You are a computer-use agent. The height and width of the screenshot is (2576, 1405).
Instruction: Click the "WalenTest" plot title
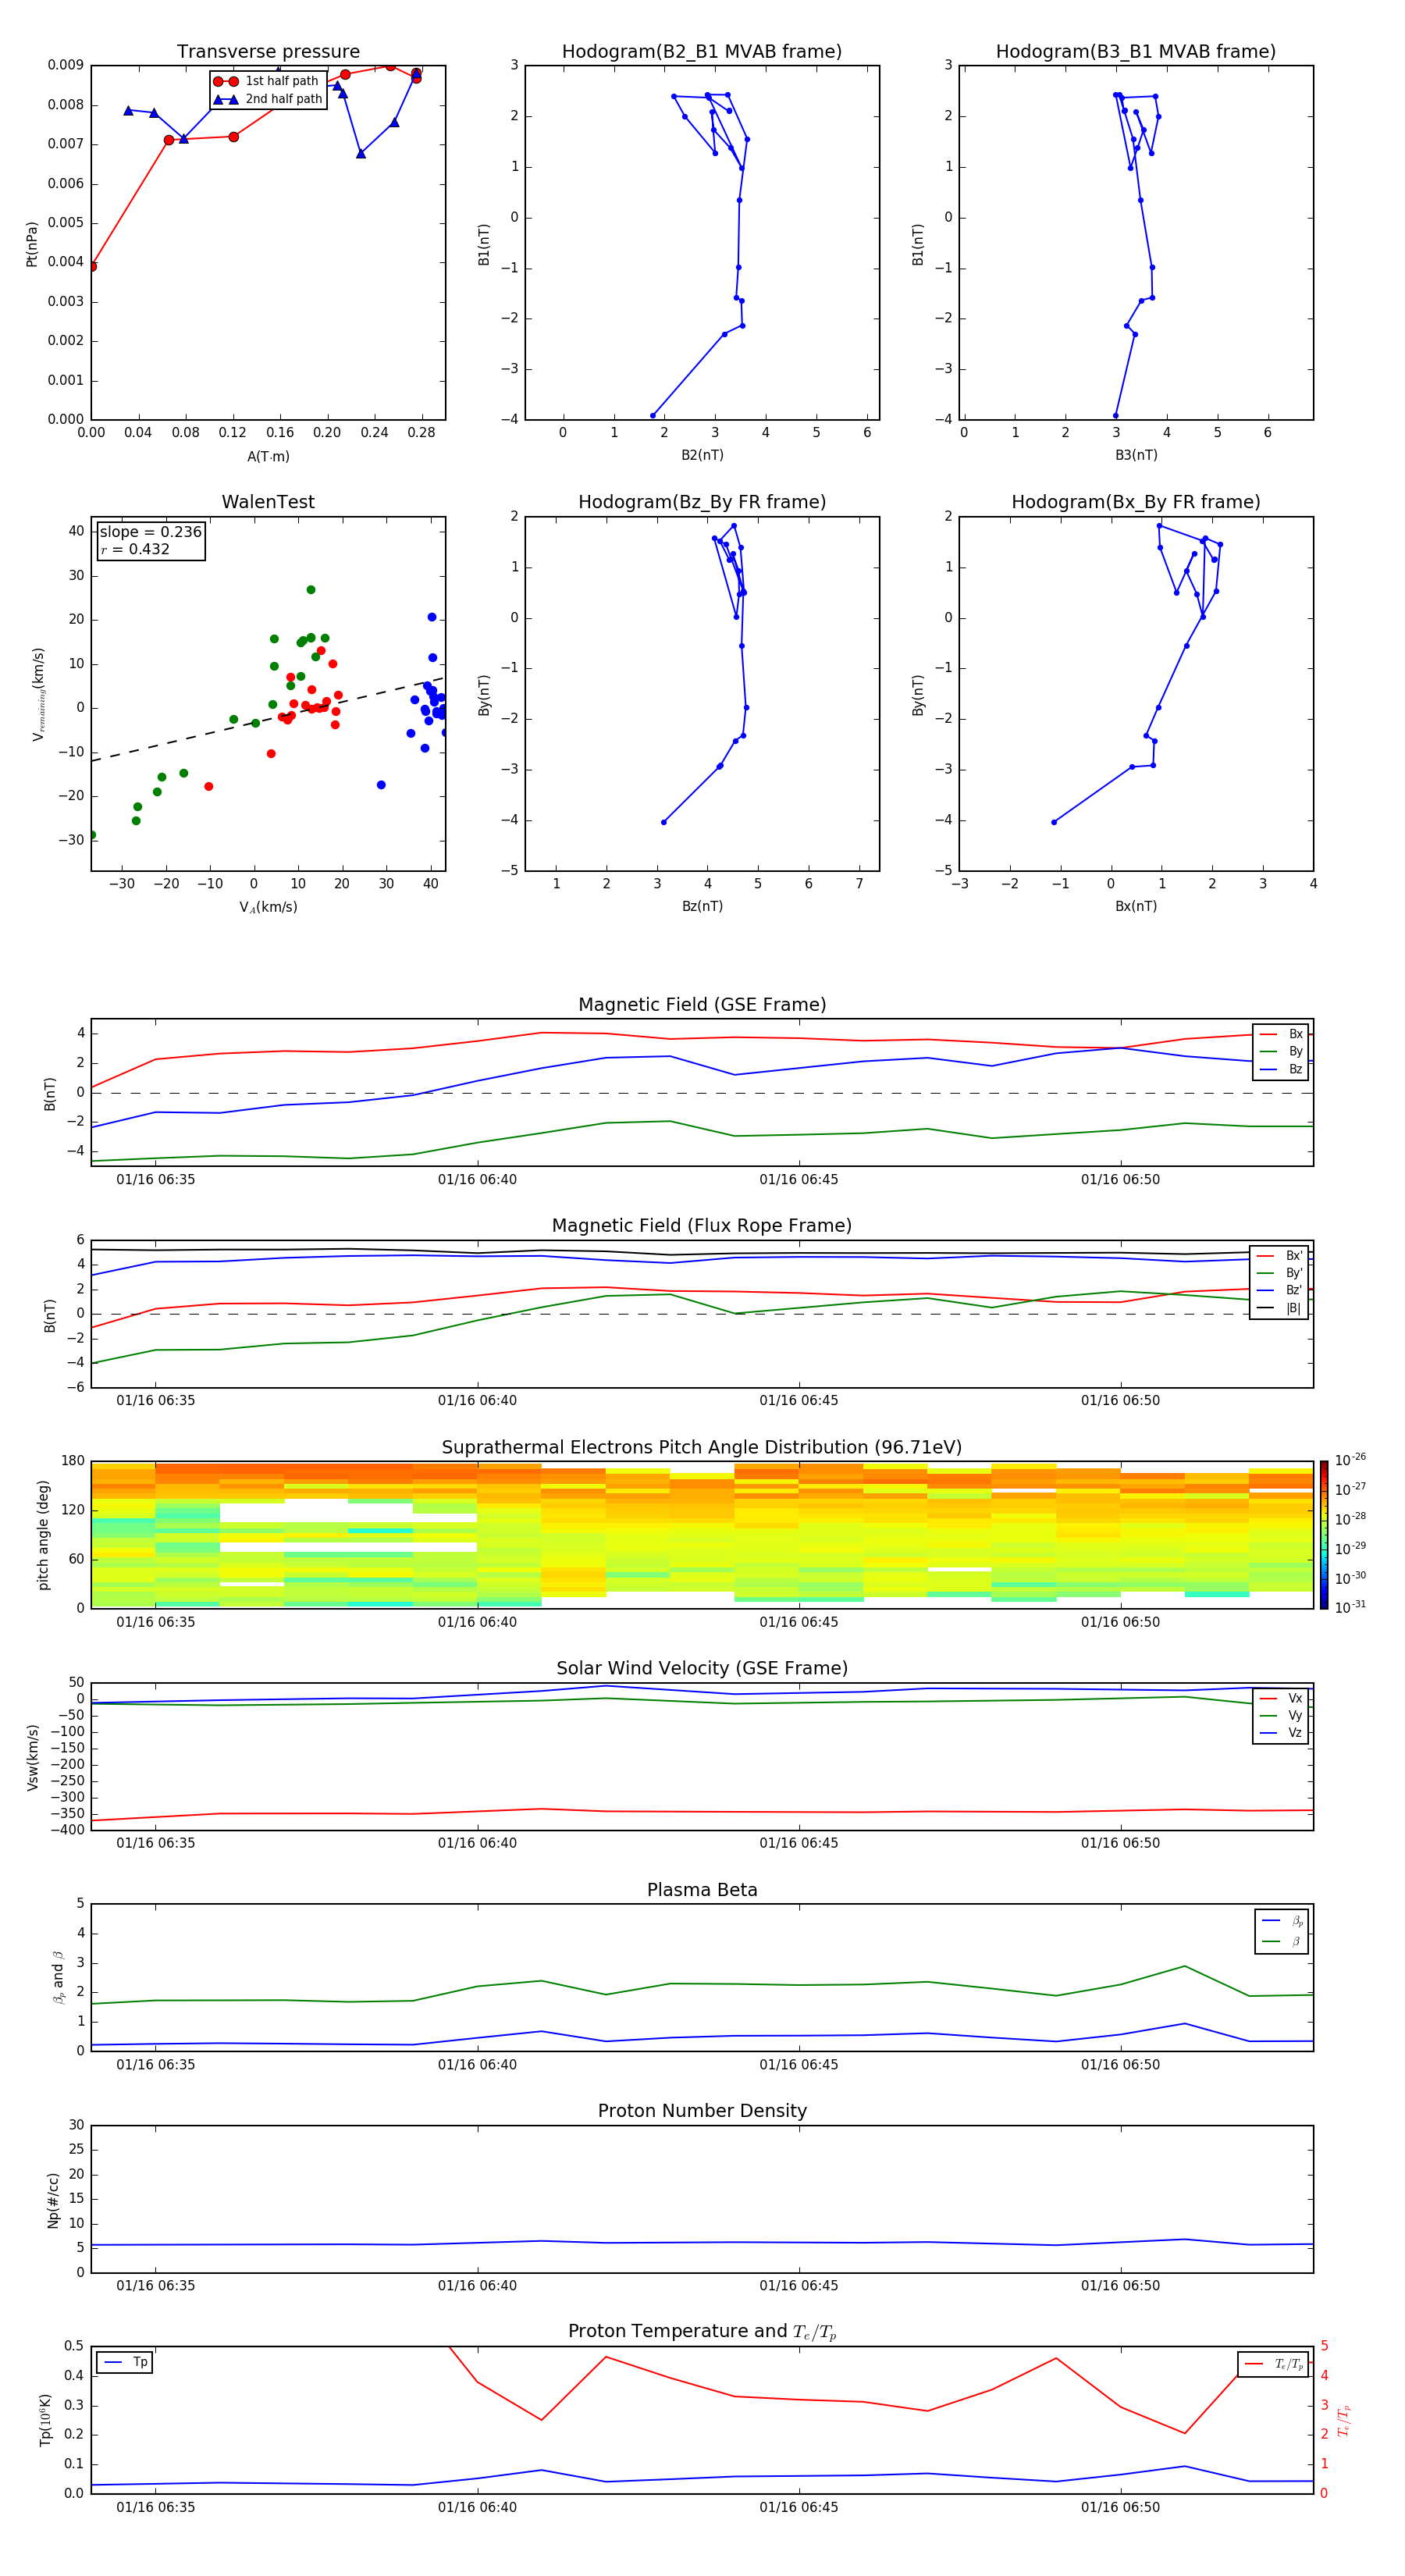click(x=268, y=502)
